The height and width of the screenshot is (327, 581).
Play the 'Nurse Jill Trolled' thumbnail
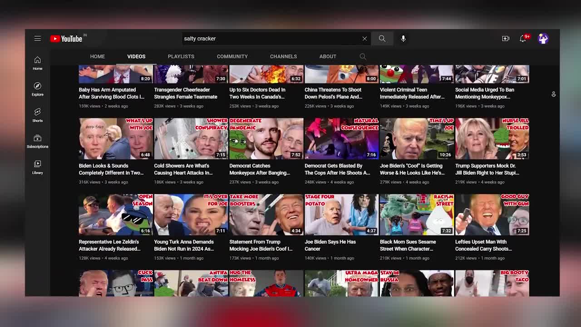pos(492,139)
